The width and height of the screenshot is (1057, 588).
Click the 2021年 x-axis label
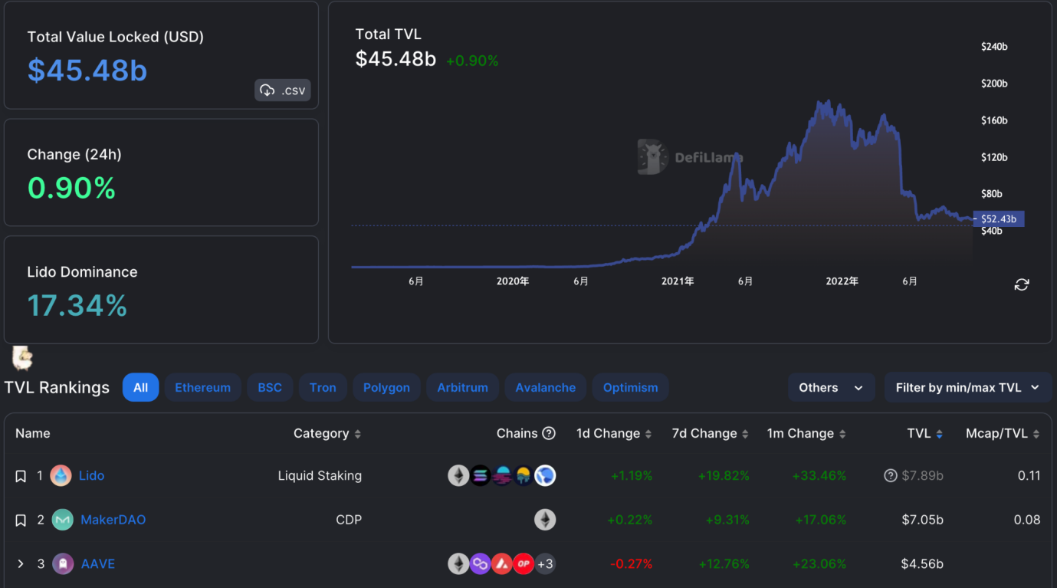(x=678, y=281)
